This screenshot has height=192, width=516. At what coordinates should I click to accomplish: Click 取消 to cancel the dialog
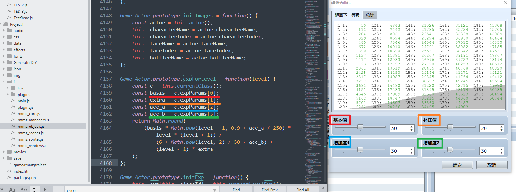point(492,165)
